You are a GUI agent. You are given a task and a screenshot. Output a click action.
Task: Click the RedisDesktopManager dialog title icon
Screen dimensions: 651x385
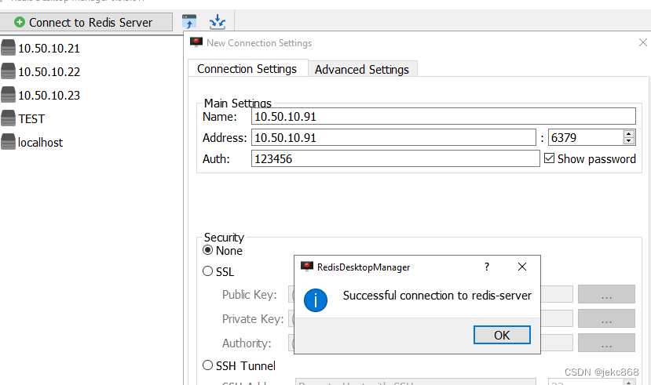click(x=307, y=267)
